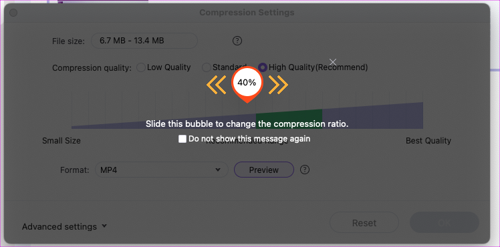Confirm settings with the OK button

tap(445, 222)
